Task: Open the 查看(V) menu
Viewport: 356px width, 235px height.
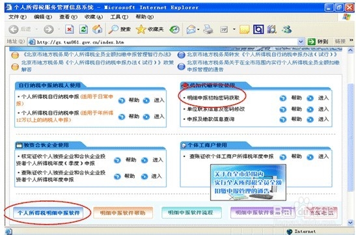Action: (68, 17)
